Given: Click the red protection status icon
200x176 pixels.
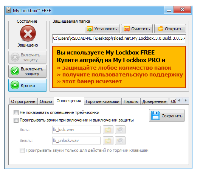Looking at the screenshot, I should pyautogui.click(x=28, y=33).
